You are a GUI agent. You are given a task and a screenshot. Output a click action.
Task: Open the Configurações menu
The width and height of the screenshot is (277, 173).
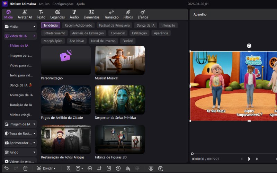(x=63, y=4)
